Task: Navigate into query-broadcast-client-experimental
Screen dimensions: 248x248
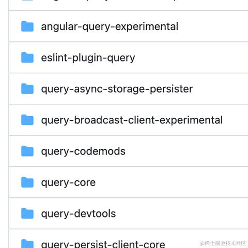Action: click(x=132, y=120)
